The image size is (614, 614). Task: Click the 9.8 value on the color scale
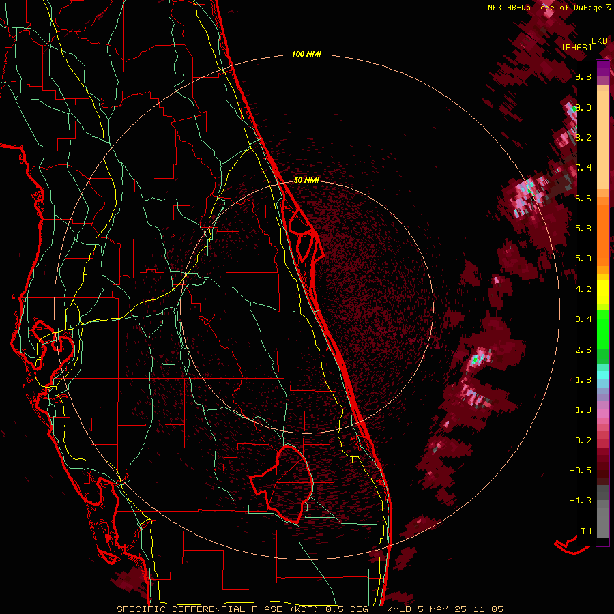[583, 76]
